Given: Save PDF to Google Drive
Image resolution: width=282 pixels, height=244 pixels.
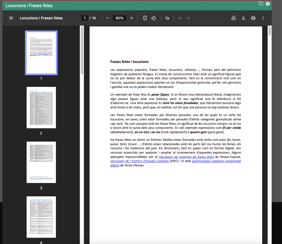Looking at the screenshot, I should tap(234, 18).
